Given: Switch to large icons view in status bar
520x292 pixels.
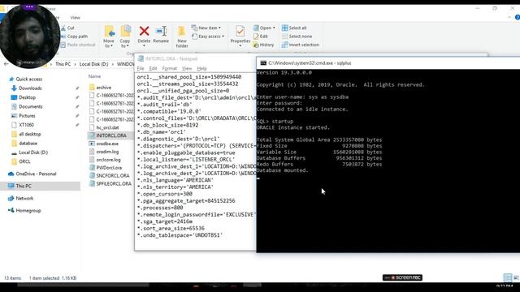Looking at the screenshot, I should [x=517, y=277].
